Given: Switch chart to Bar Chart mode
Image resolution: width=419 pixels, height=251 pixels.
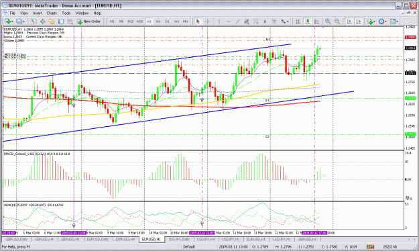Looking at the screenshot, I should (298, 21).
